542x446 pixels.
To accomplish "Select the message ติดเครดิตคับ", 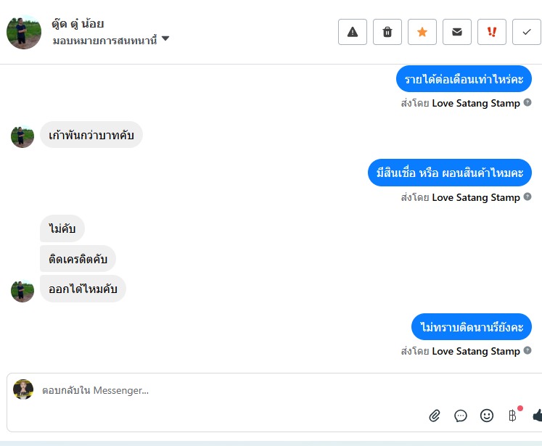I will 78,259.
